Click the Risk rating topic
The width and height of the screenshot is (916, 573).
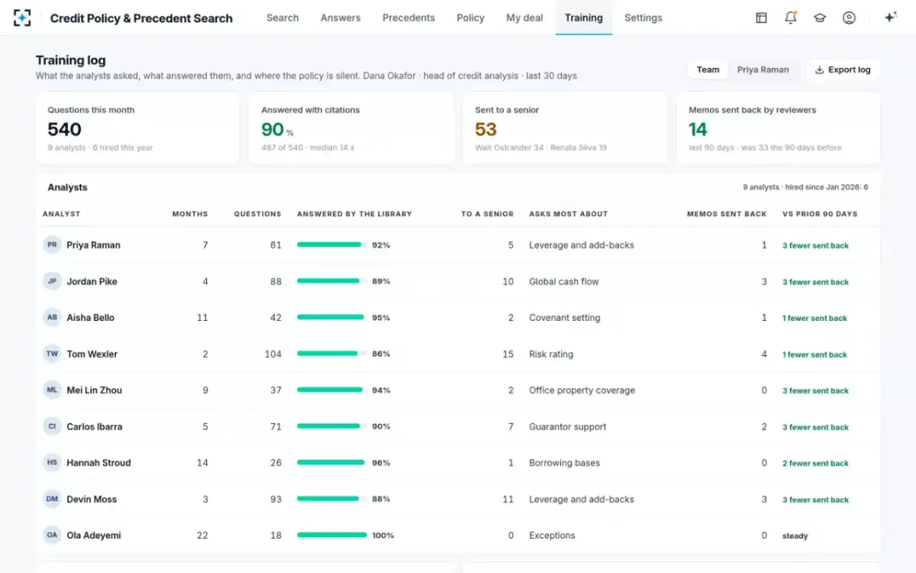551,354
